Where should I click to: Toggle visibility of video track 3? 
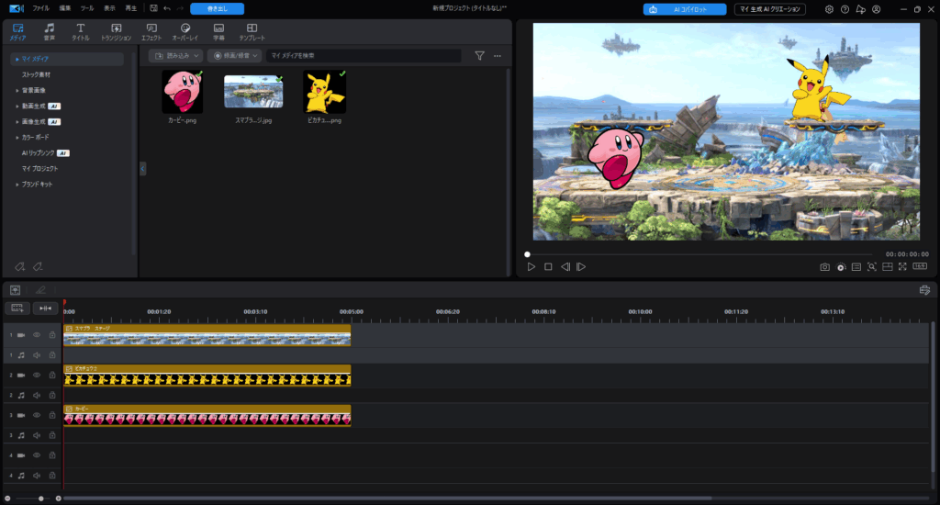point(37,415)
